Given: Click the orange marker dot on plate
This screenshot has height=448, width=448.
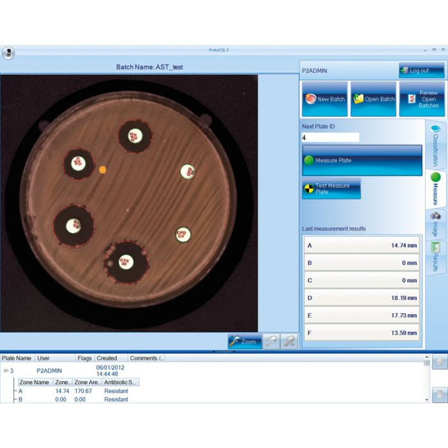Looking at the screenshot, I should pos(102,170).
